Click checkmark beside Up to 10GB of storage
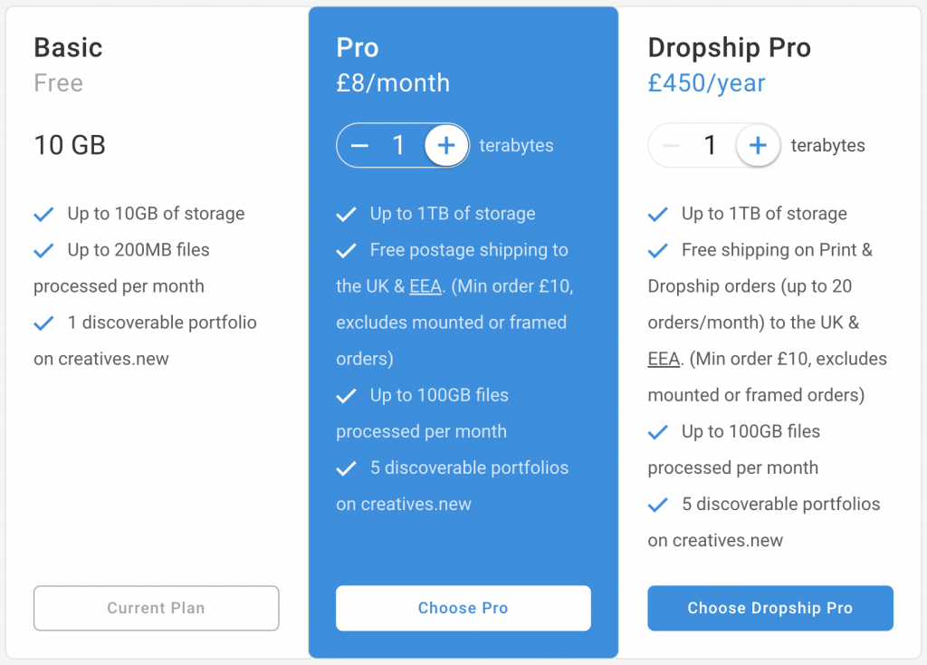Screen dimensions: 927x665 pos(43,214)
